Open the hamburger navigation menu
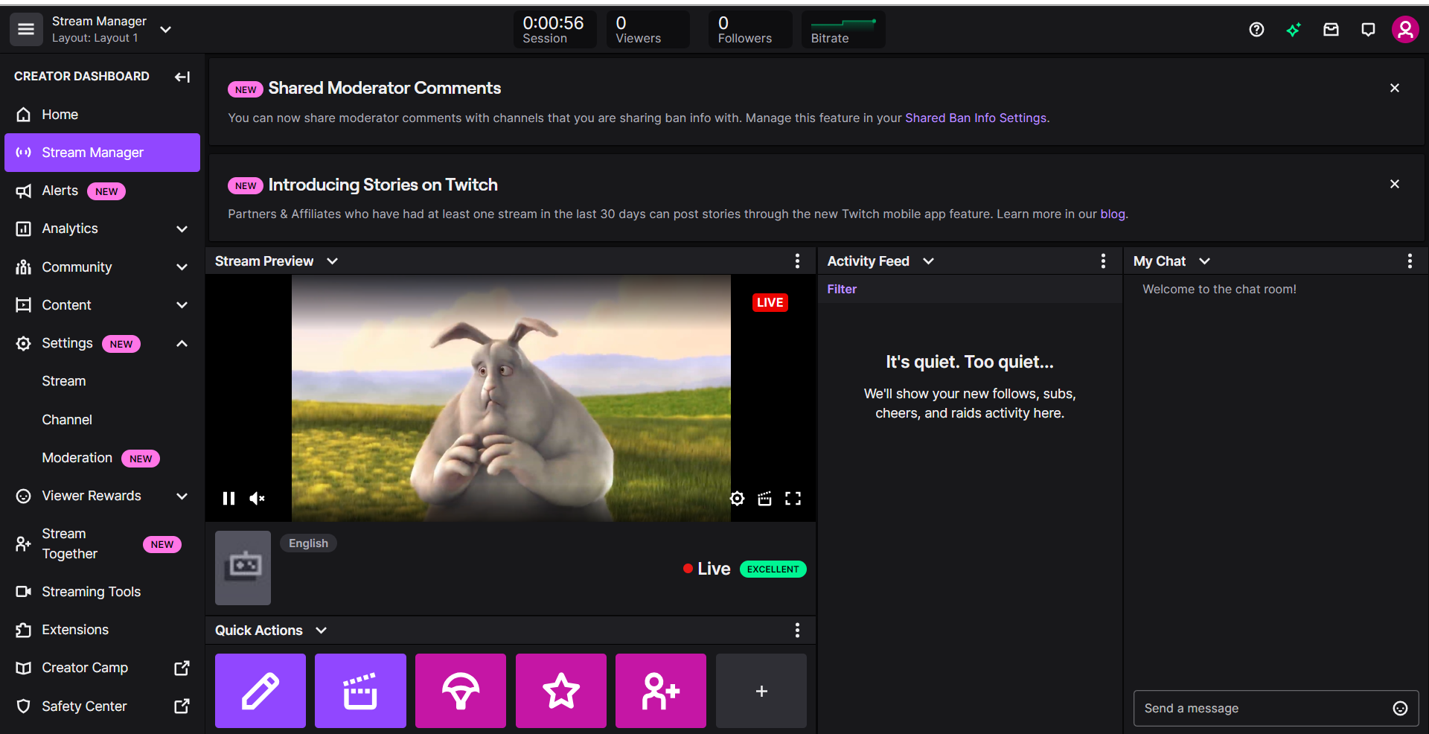 coord(26,30)
